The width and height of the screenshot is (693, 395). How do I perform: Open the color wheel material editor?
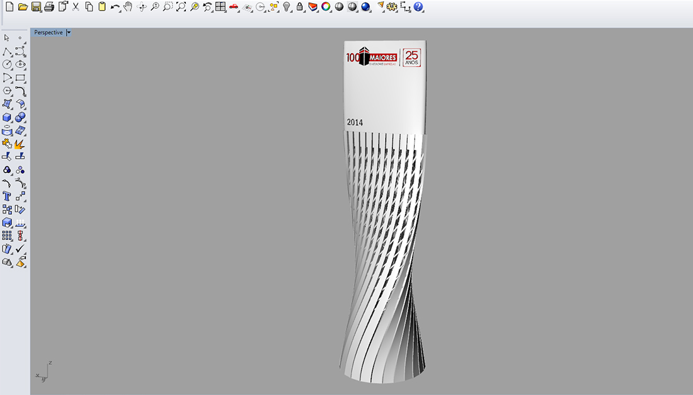(326, 7)
